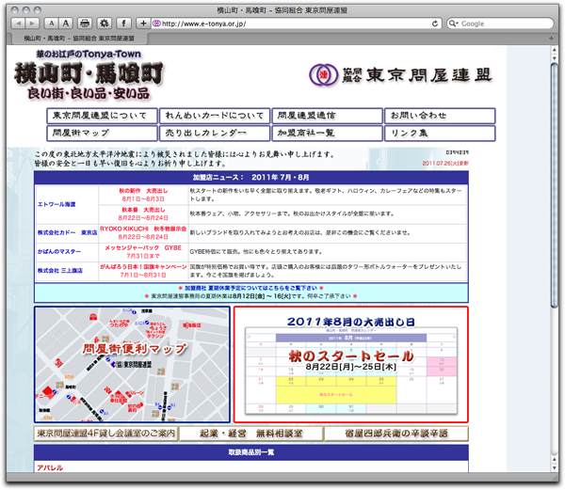Open the 夏期休業予定 notice link
This screenshot has width=565, height=490.
(250, 288)
